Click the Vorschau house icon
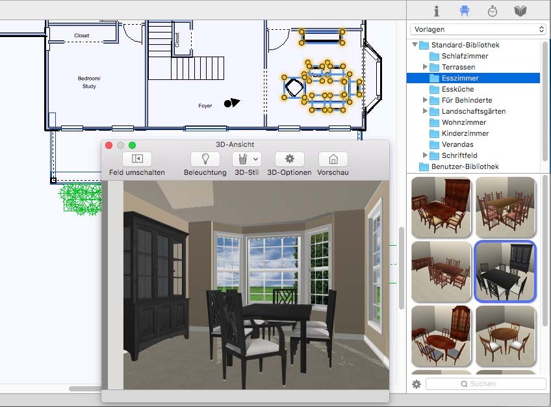Image resolution: width=551 pixels, height=407 pixels. coord(333,159)
